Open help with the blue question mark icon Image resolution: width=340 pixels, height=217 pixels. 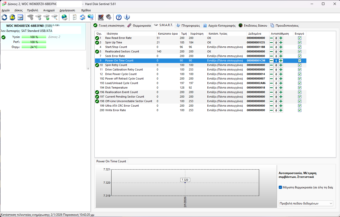[119, 17]
